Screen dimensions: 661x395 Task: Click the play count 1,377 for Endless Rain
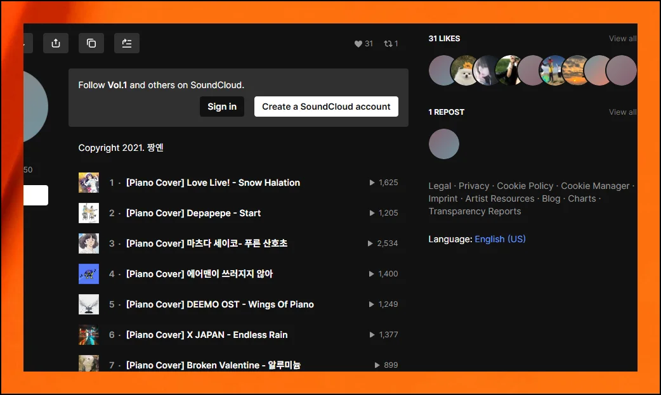point(384,334)
